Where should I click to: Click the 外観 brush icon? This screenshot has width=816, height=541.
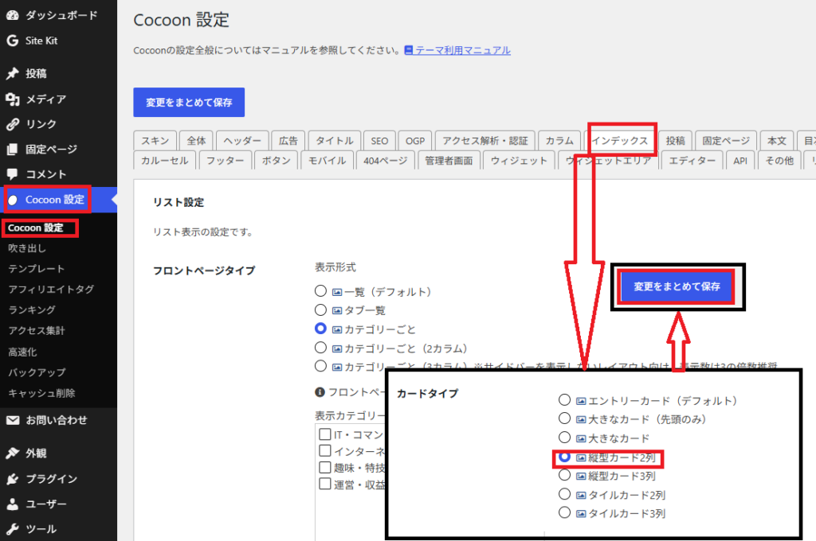[13, 453]
